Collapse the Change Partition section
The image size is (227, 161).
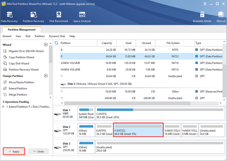[x=46, y=76]
